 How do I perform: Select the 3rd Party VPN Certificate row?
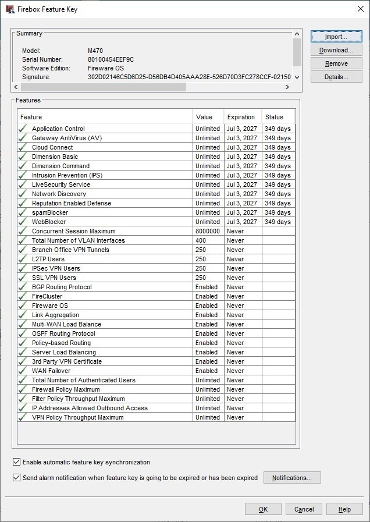156,361
